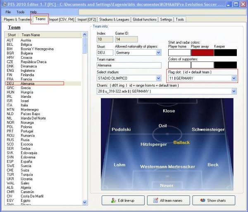Click Schweinsteiger on the formation pitch
The image size is (248, 212).
coord(208,130)
